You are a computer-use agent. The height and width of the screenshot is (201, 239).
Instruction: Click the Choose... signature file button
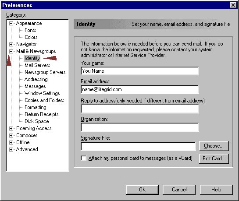coord(214,146)
